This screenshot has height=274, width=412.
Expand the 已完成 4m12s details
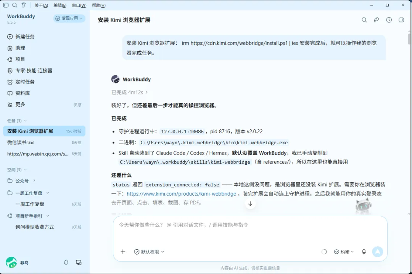tap(130, 92)
